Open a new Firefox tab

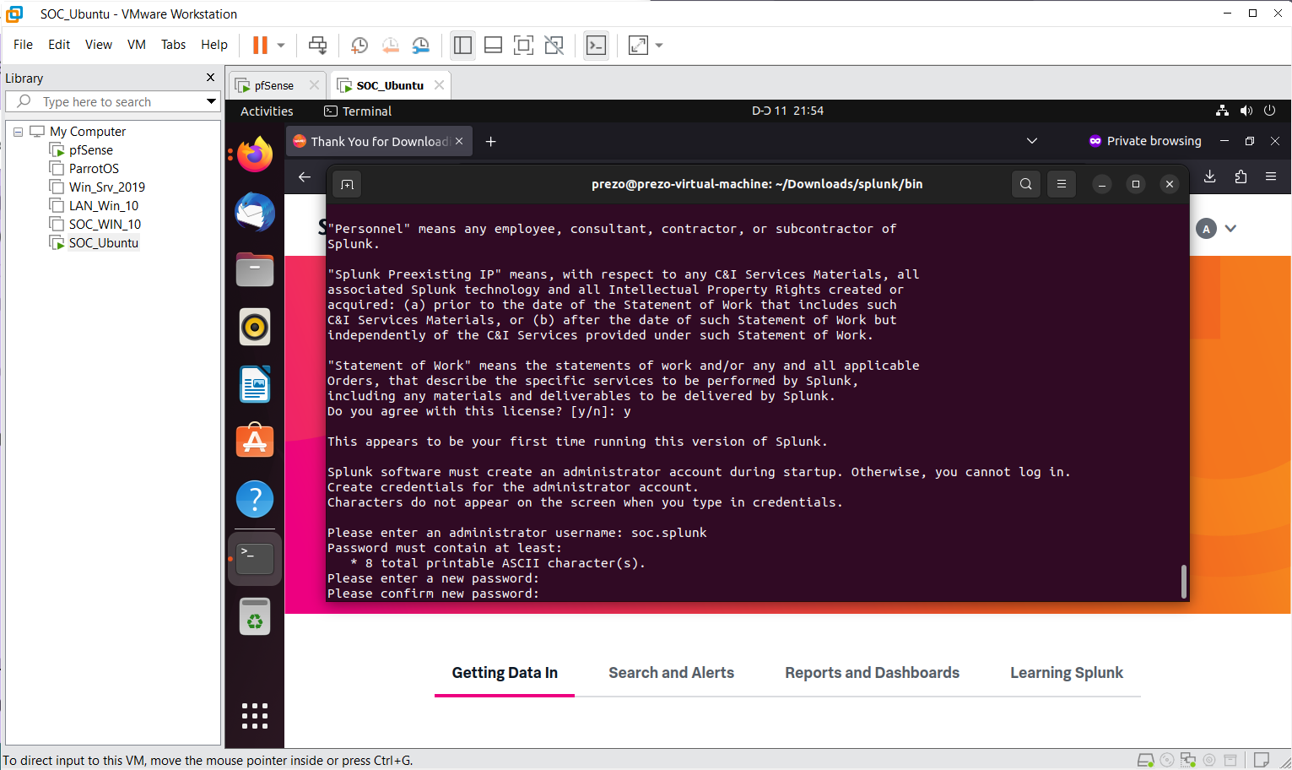(491, 141)
